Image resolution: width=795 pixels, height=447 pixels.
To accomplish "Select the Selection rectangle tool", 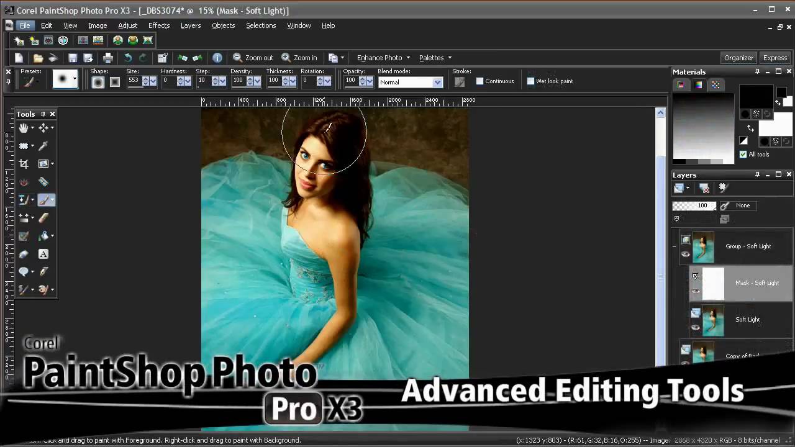I will [24, 146].
